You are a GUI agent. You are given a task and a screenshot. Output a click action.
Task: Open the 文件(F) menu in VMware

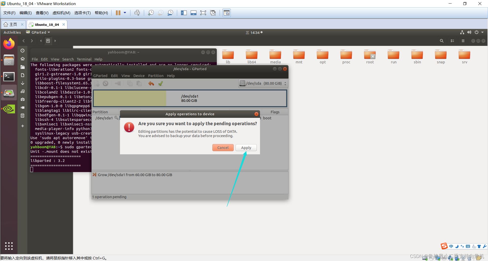pyautogui.click(x=9, y=13)
